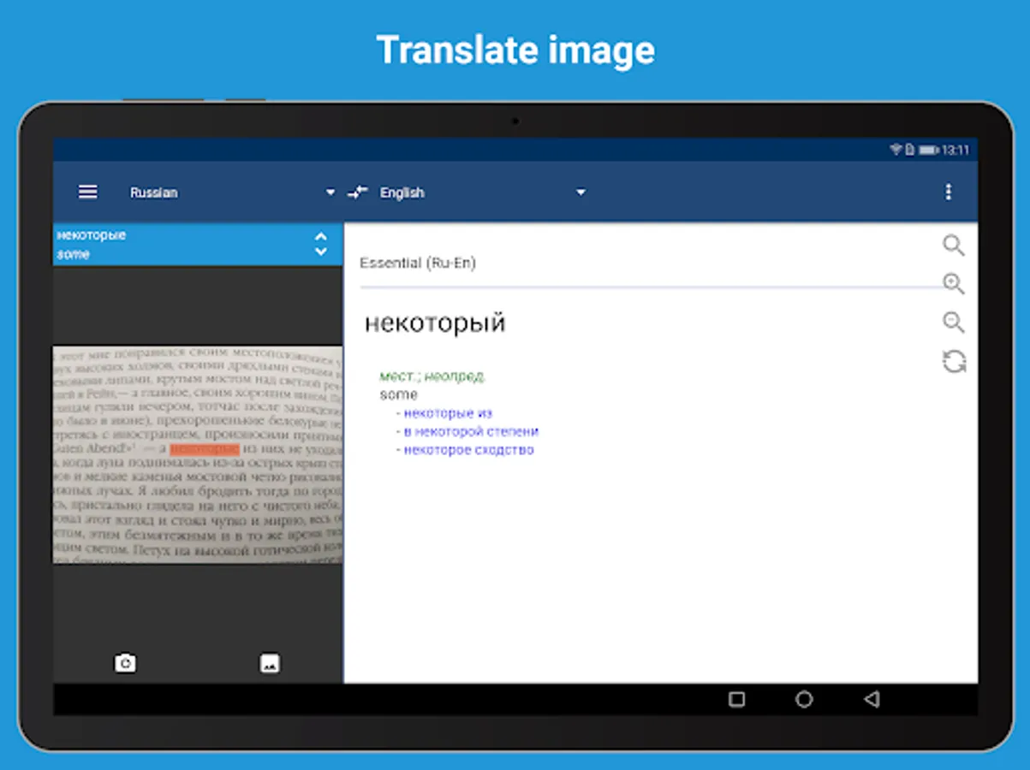1030x770 pixels.
Task: Open the 'в некоторой степени' example link
Action: coord(471,432)
